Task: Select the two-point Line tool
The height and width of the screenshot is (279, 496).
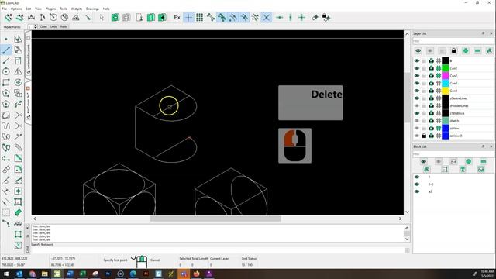Action: coord(6,50)
